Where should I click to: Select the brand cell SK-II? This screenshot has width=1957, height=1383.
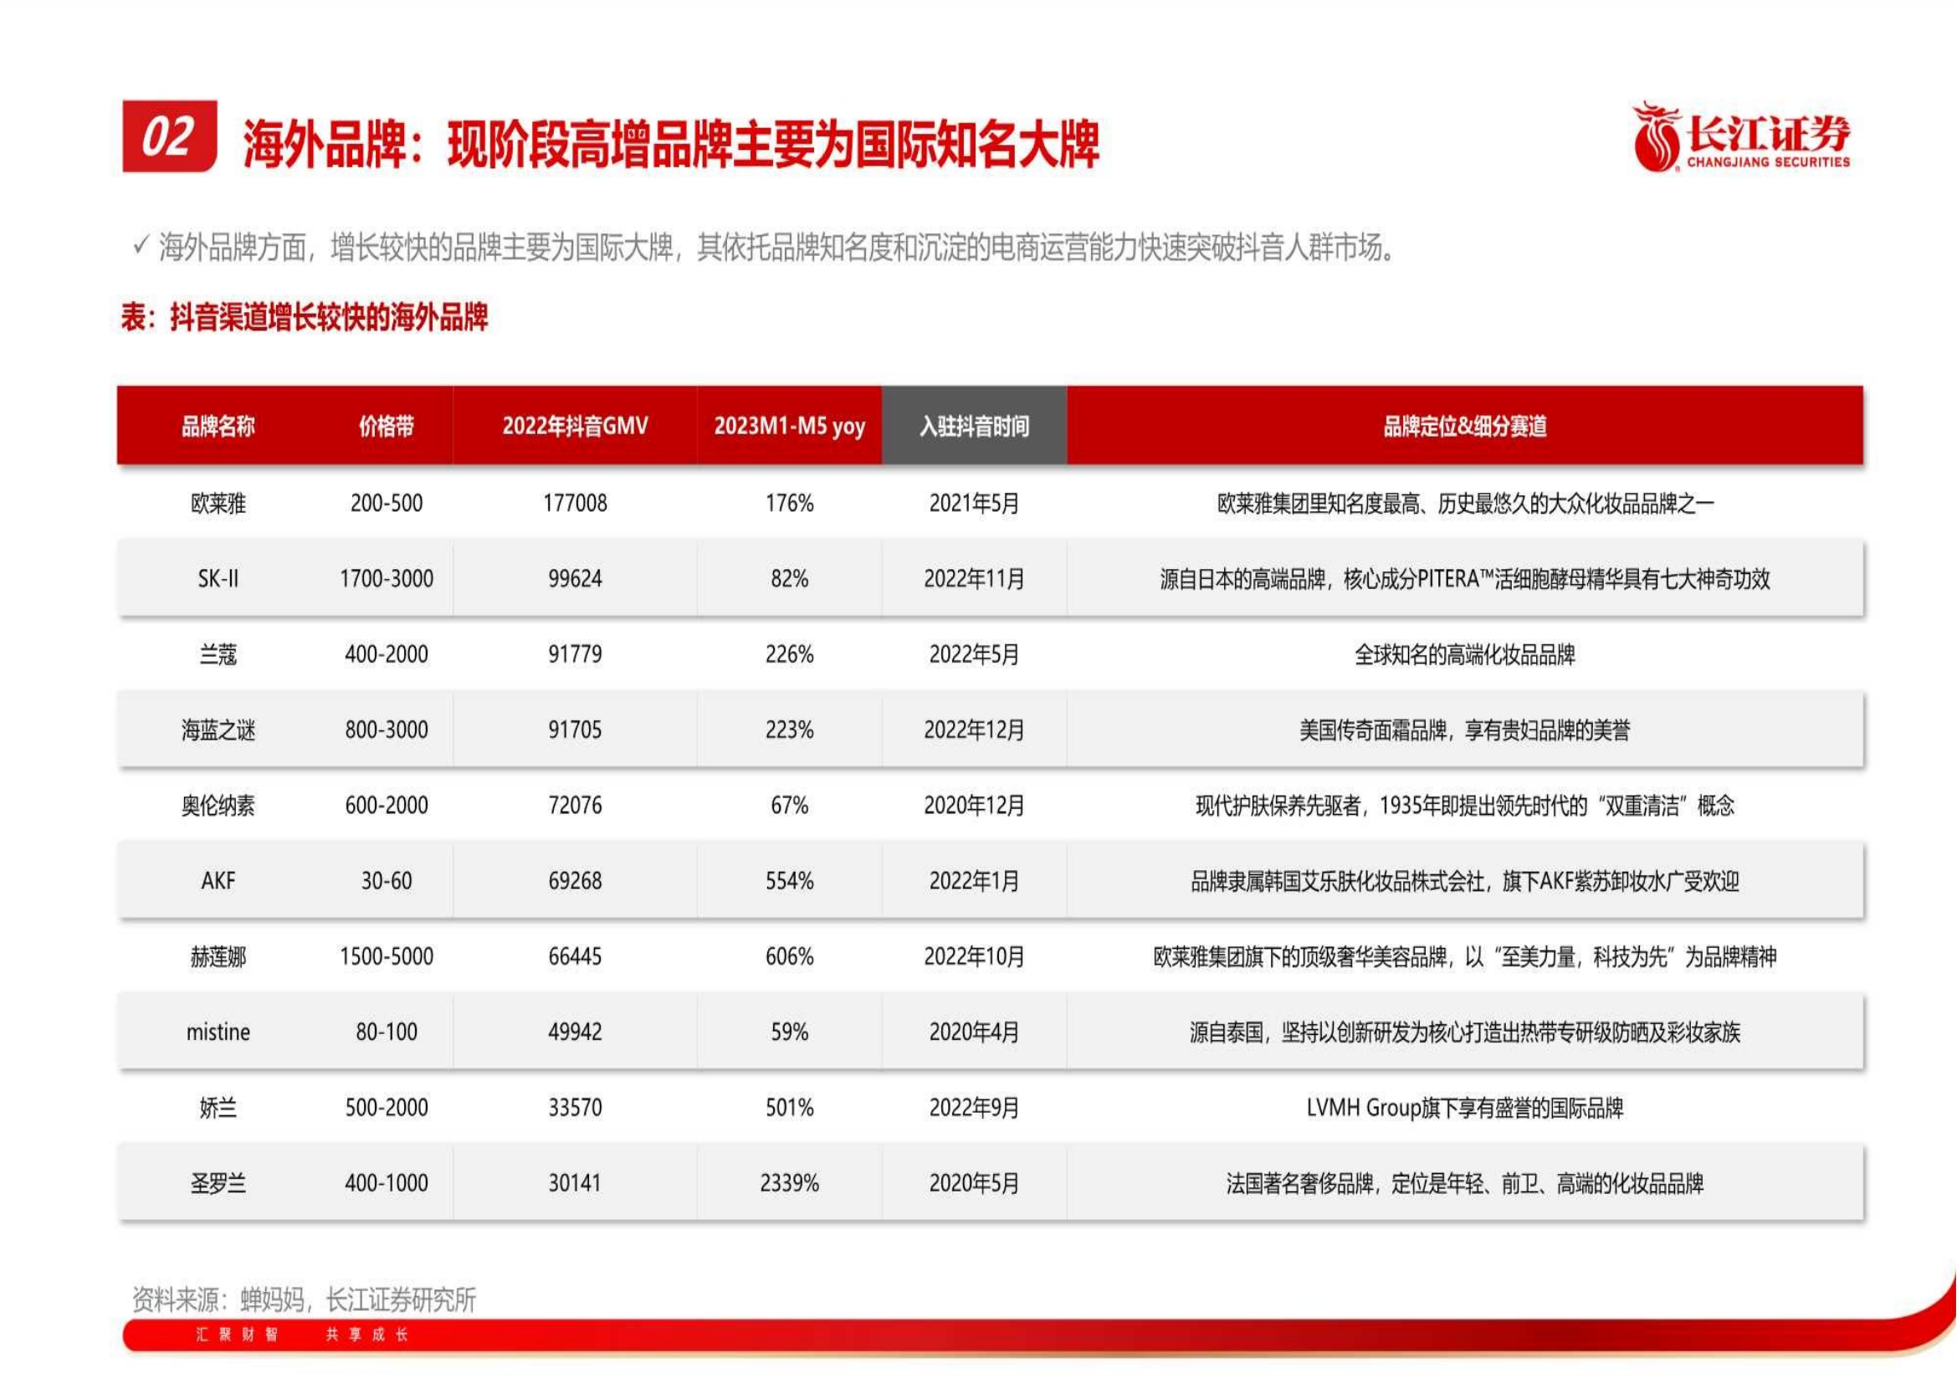point(218,579)
